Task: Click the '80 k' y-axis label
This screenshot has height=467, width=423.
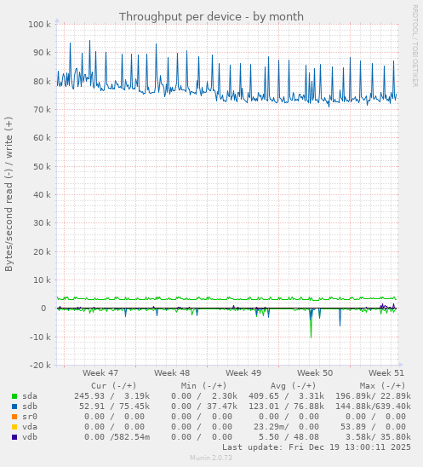Action: pos(42,81)
